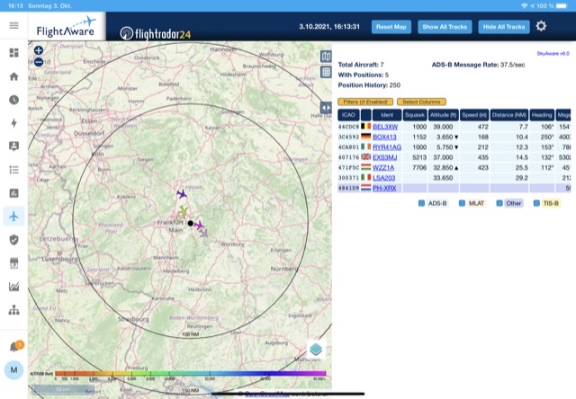The image size is (576, 399).
Task: Open the network hierarchy icon in sidebar
Action: 14,310
